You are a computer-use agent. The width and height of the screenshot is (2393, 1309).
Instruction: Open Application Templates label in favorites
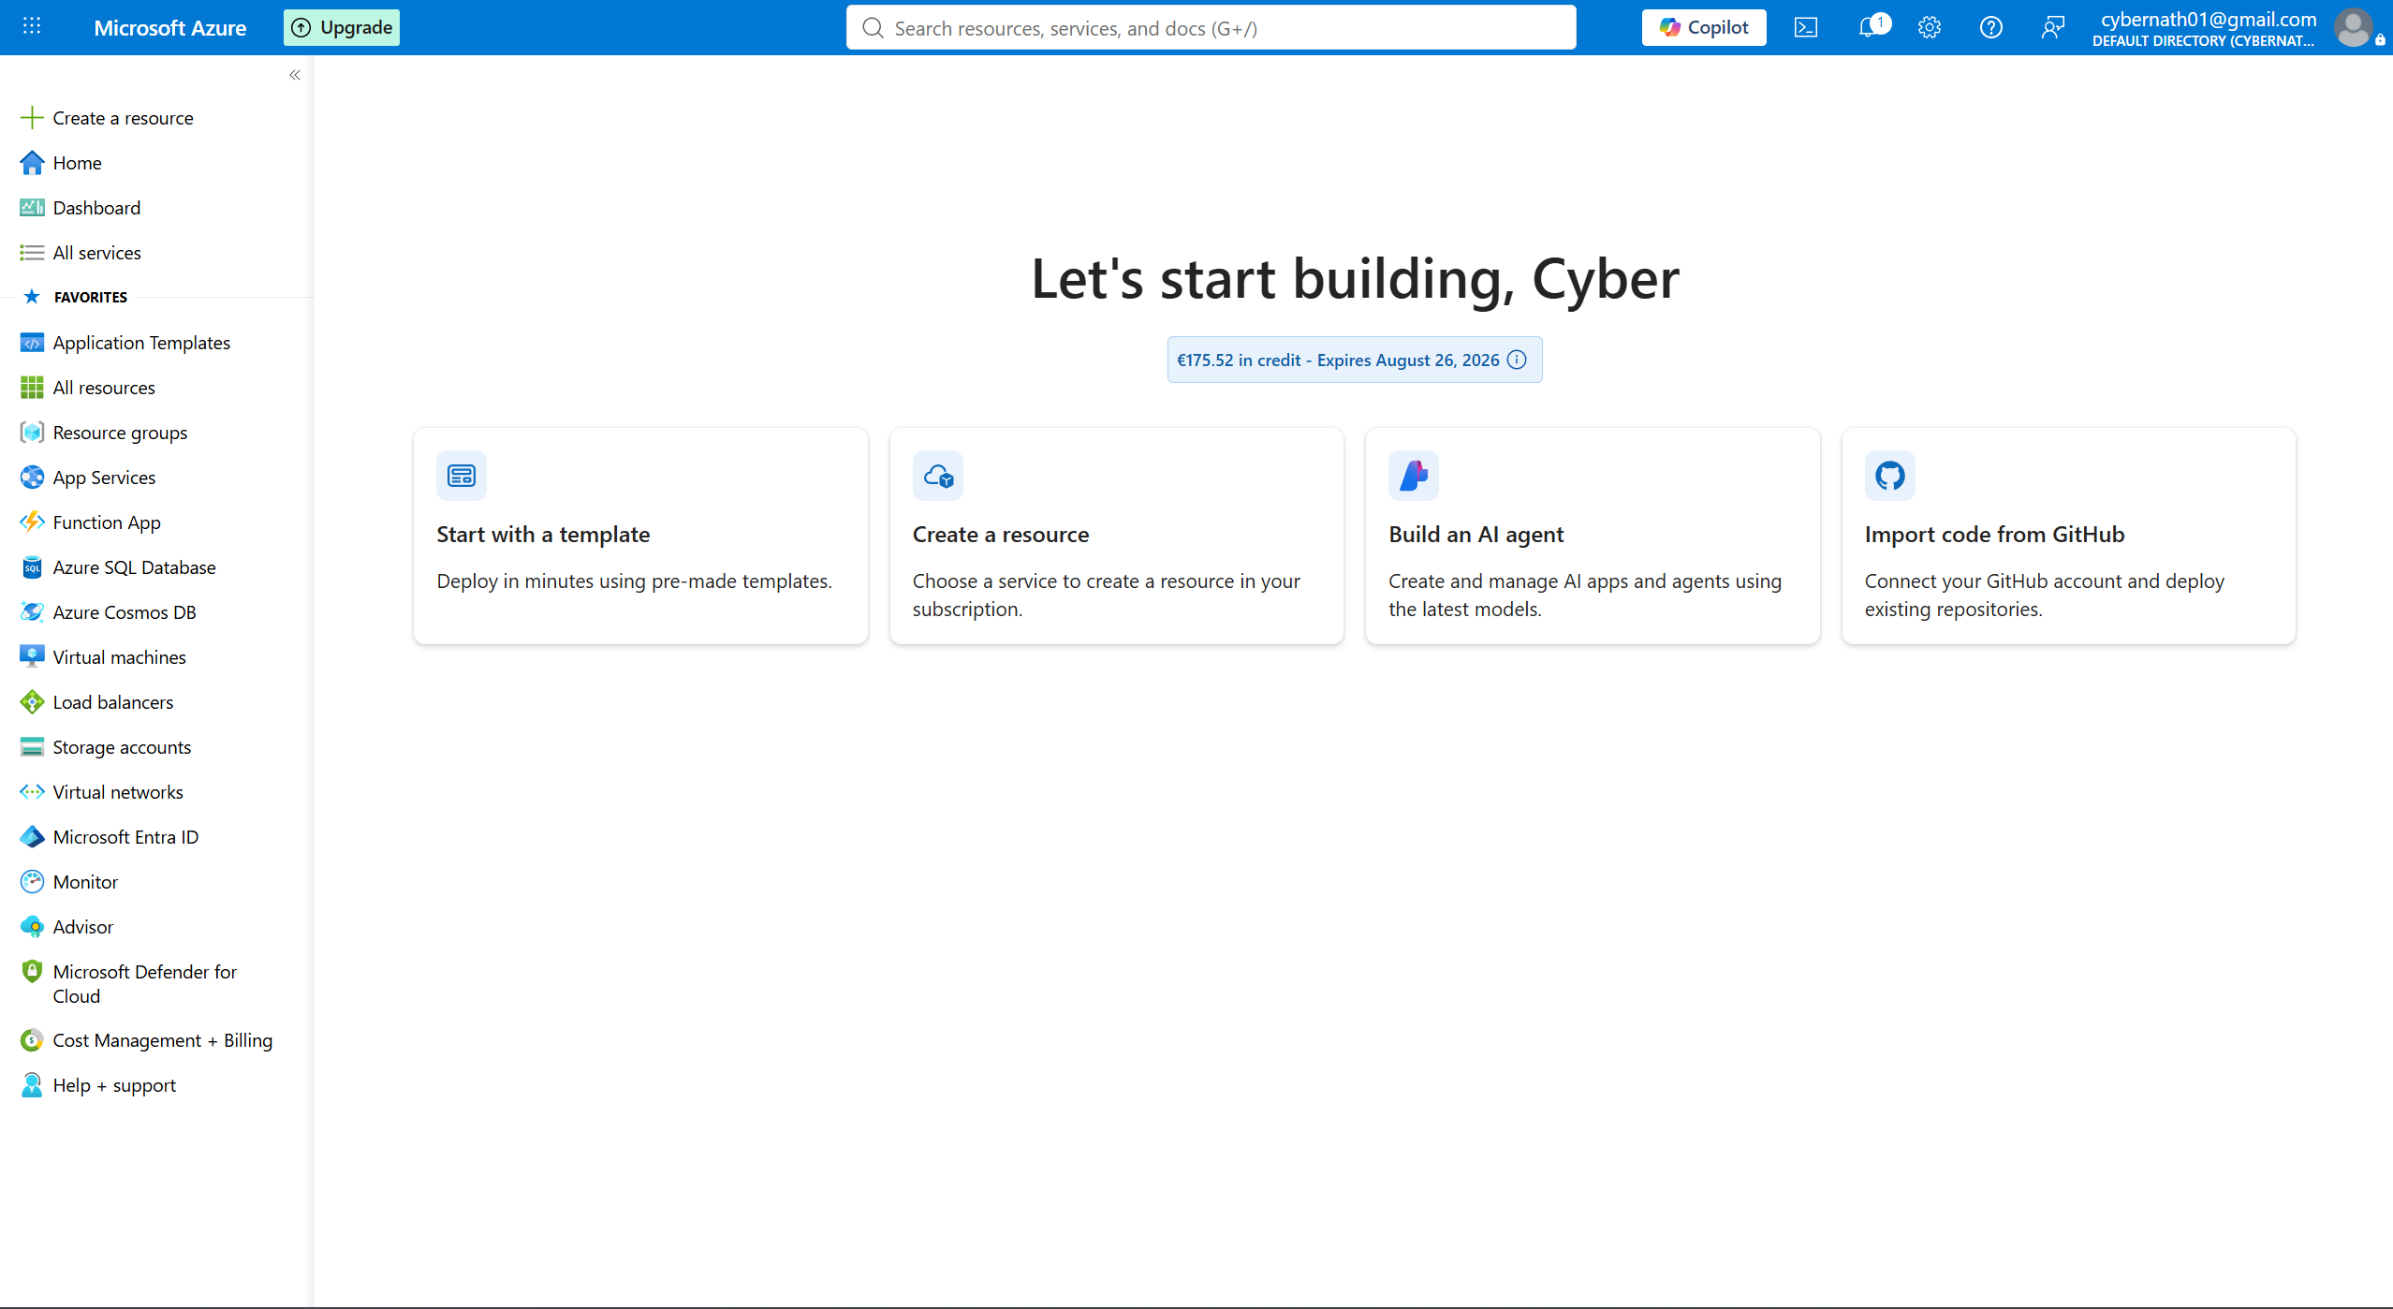click(x=141, y=343)
